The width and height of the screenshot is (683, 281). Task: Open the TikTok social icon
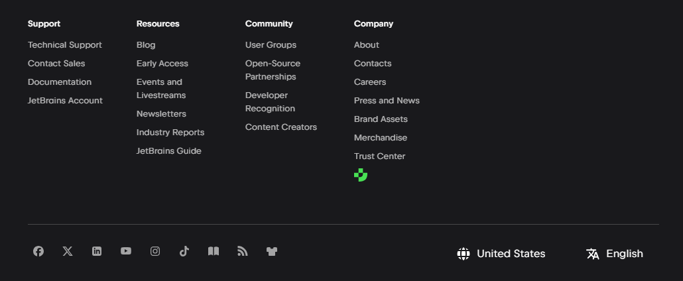[x=184, y=251]
